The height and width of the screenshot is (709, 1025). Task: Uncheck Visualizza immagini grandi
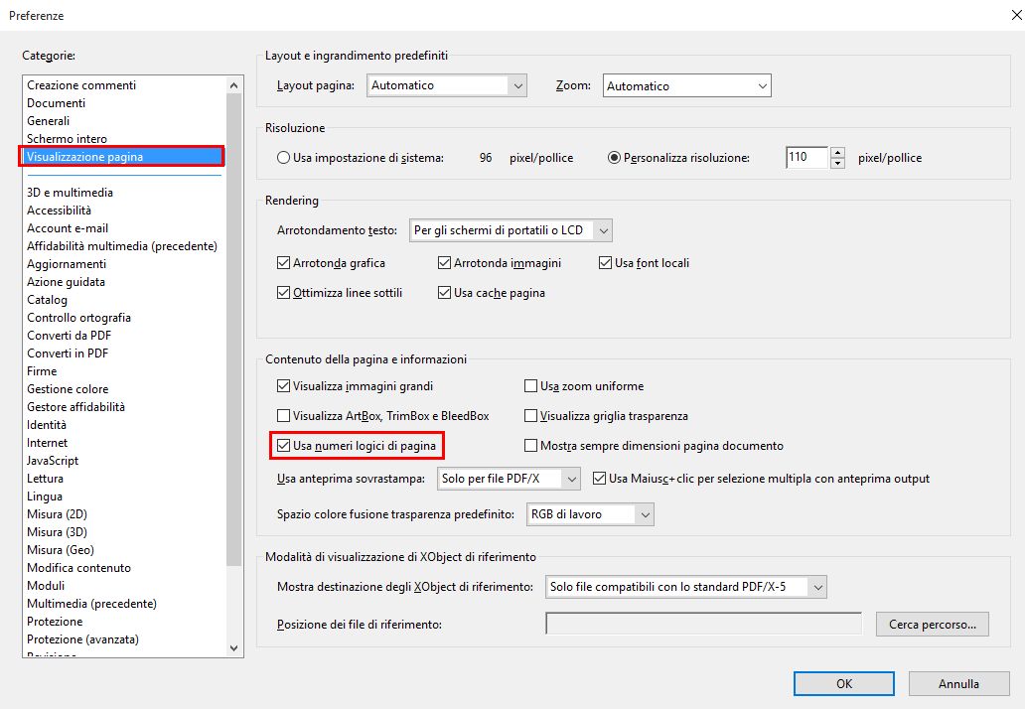tap(283, 386)
